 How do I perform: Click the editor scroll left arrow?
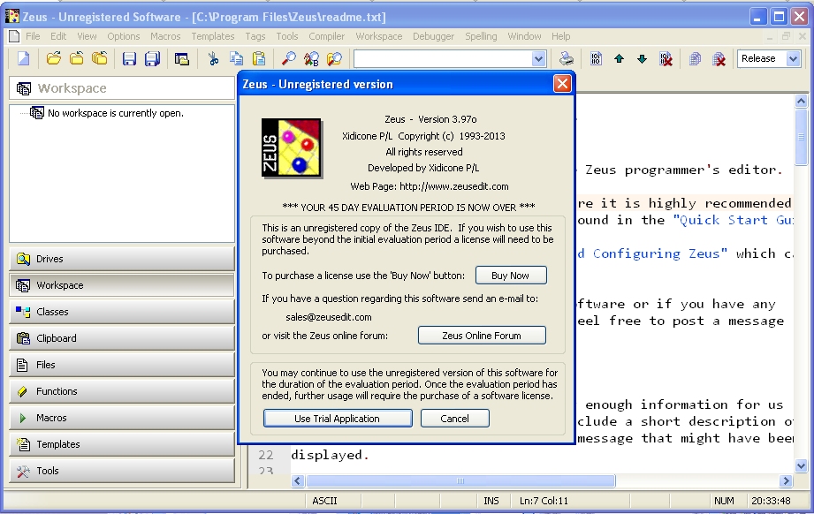coord(298,480)
